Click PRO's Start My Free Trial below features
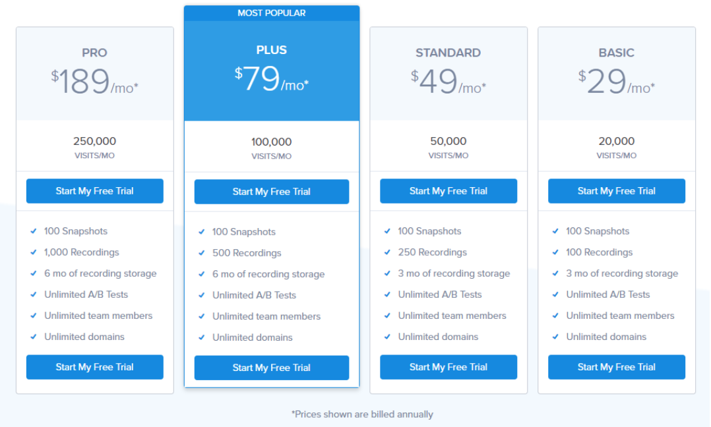Viewport: 711px width, 427px height. click(94, 367)
